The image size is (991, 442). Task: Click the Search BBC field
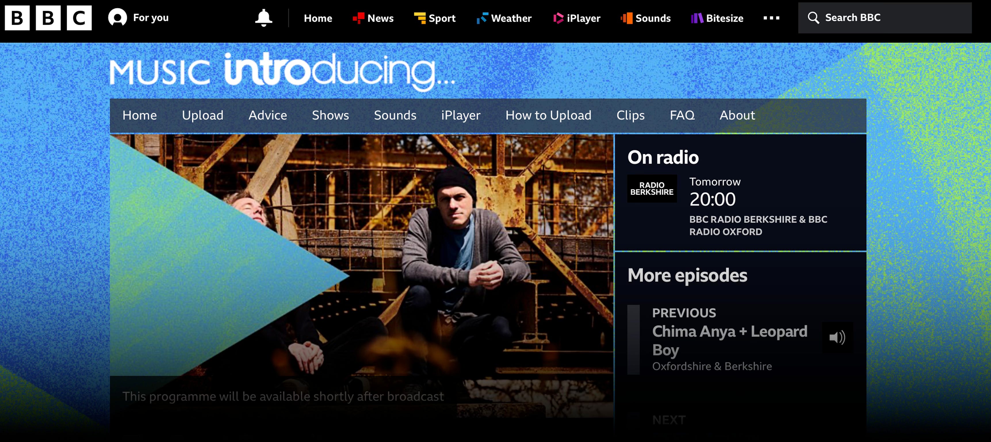[885, 18]
